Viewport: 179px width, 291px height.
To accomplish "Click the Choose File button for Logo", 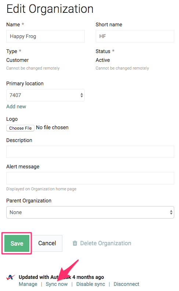I will click(20, 128).
